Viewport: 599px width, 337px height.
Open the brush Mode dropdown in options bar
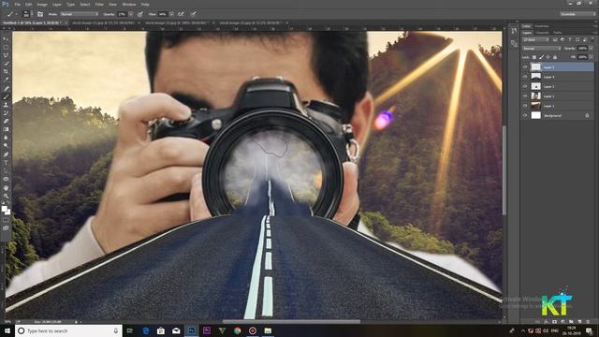(x=79, y=14)
